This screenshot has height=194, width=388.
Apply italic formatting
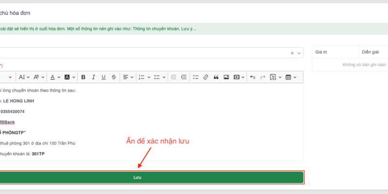(93, 77)
